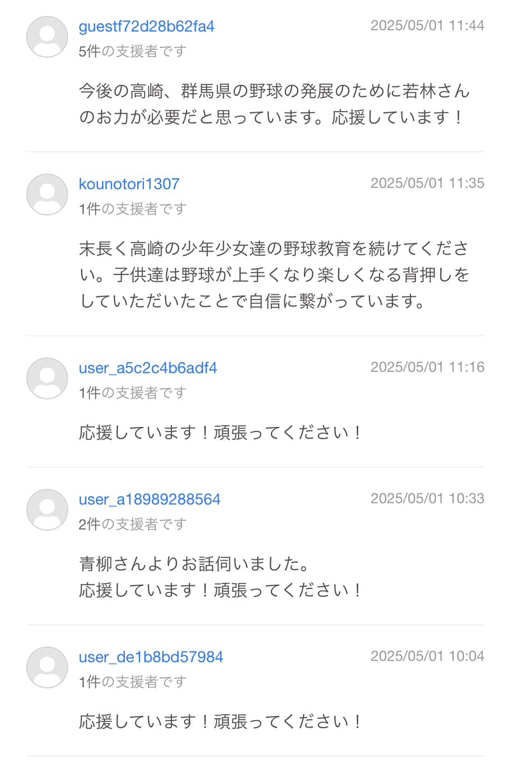The width and height of the screenshot is (511, 766).
Task: Visit the kounotori1307 username link
Action: coord(129,184)
